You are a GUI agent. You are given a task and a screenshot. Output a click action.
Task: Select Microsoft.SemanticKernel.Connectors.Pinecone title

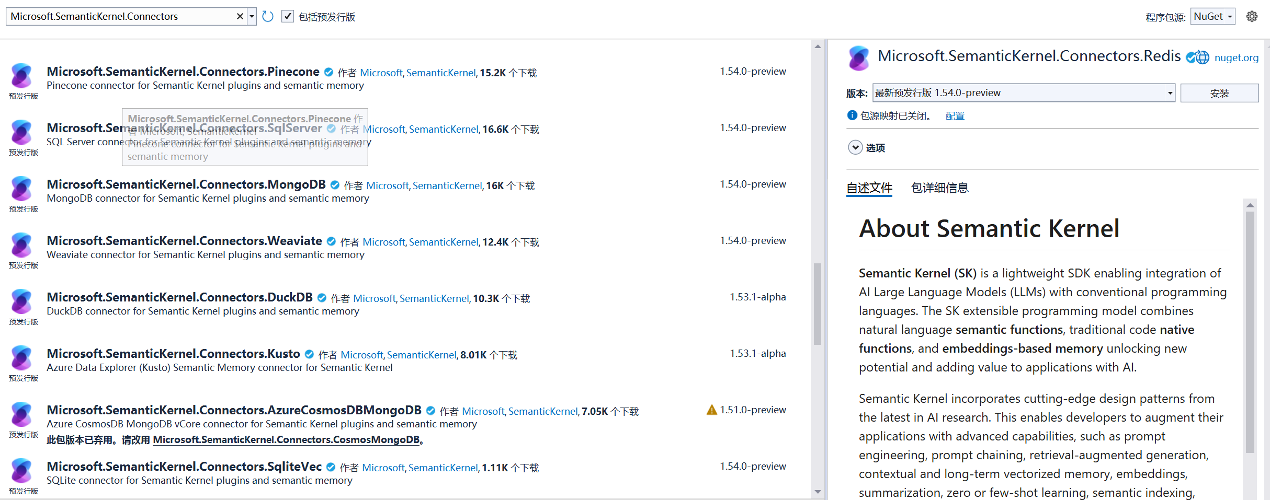(183, 72)
